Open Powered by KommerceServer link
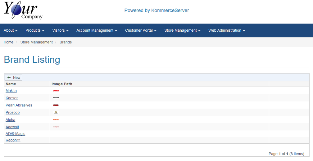The height and width of the screenshot is (161, 313). tap(157, 10)
